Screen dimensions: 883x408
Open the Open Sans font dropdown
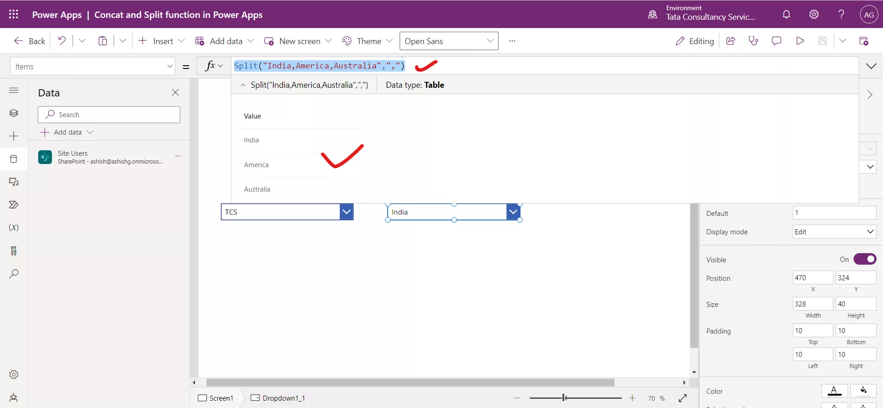point(449,41)
